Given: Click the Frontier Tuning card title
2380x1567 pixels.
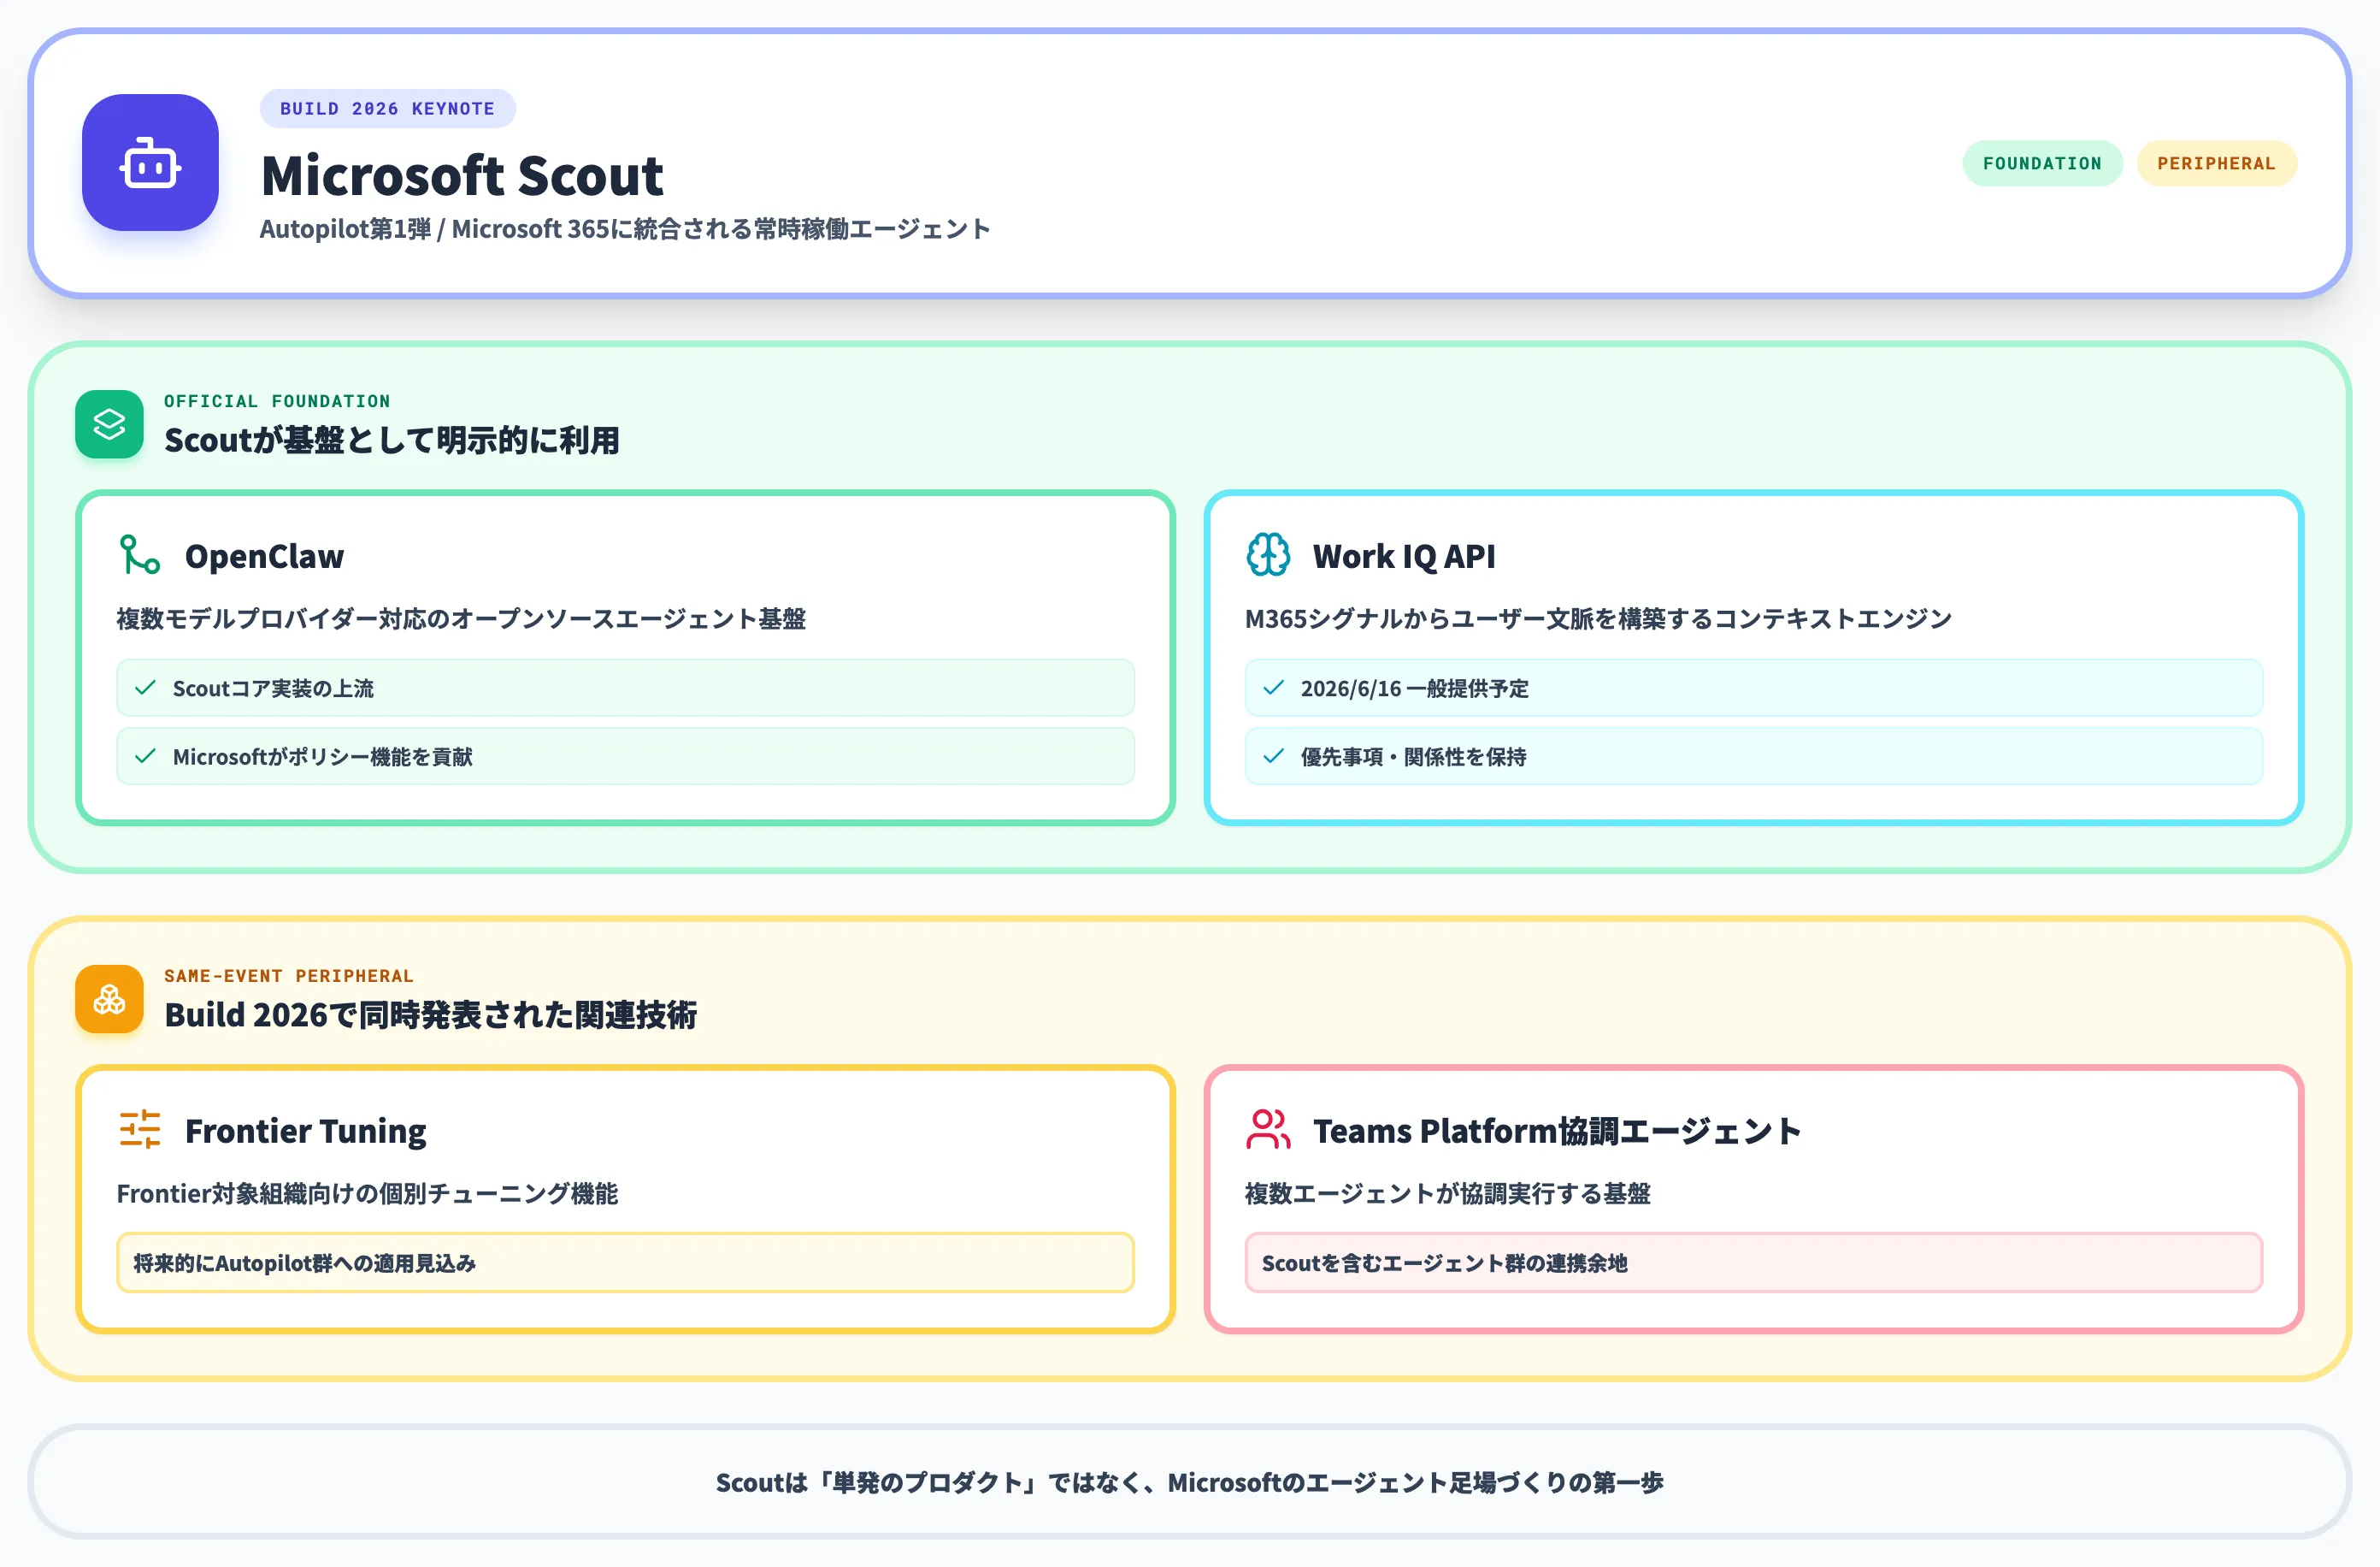Looking at the screenshot, I should [306, 1131].
